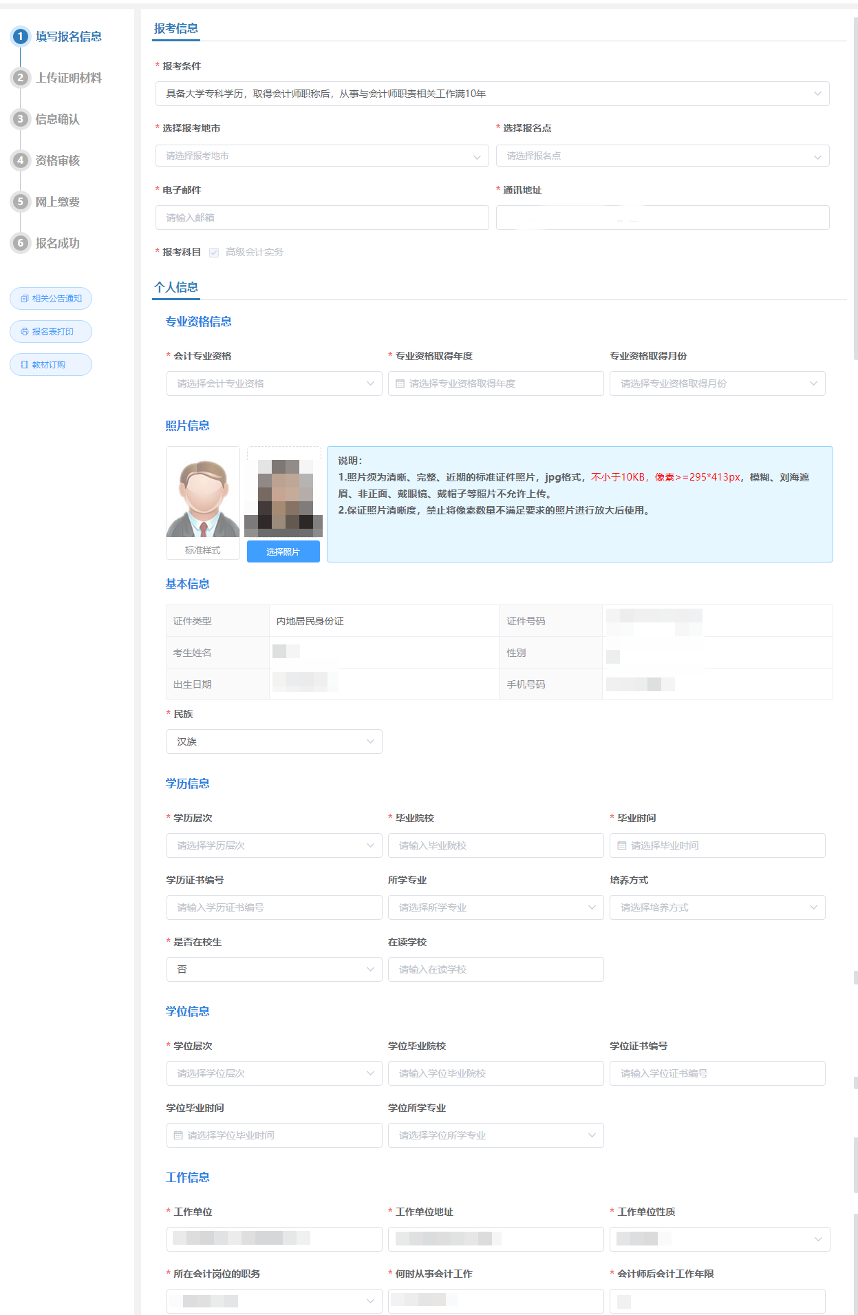Select the 个人信息 section tab
The height and width of the screenshot is (1315, 858).
[176, 287]
